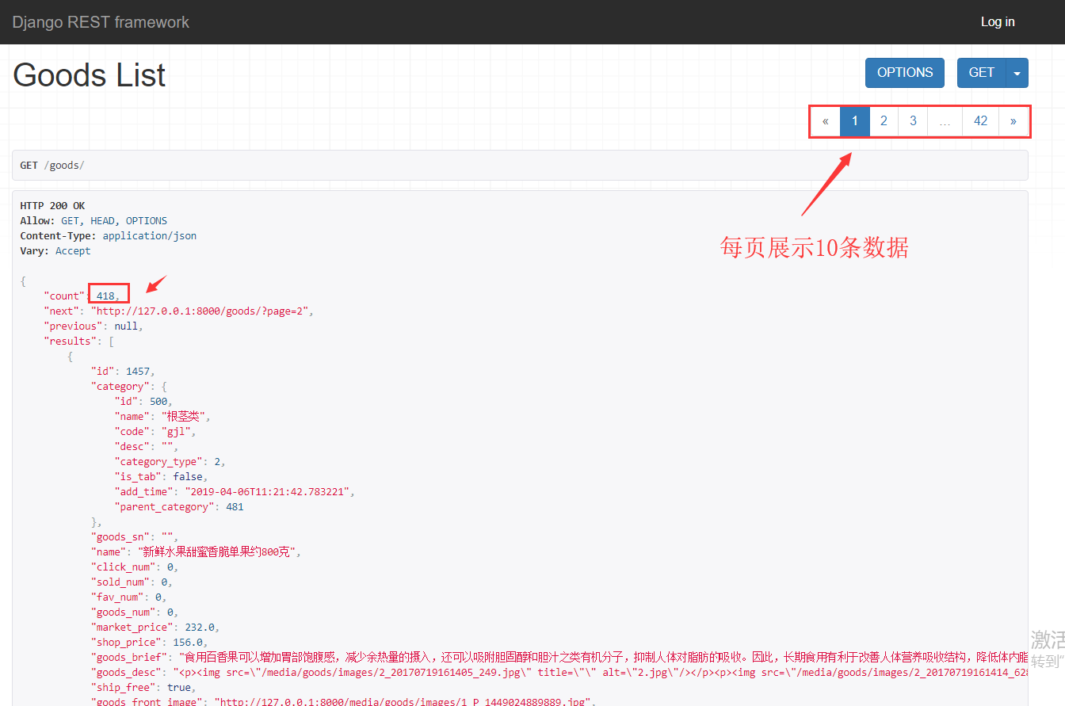
Task: Click the "category_type": 2 line
Action: (x=171, y=461)
